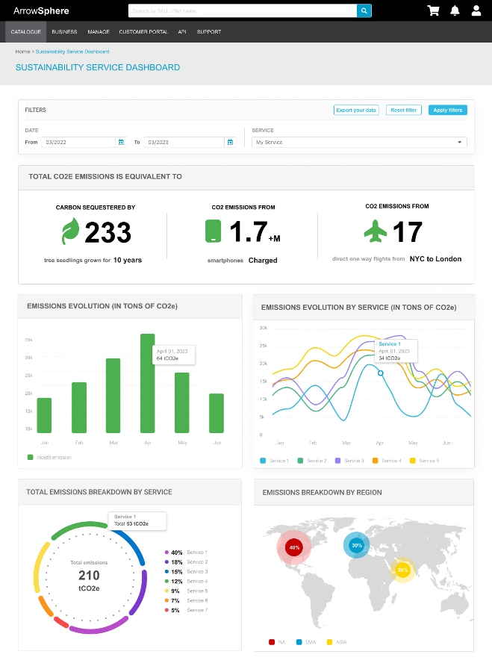The width and height of the screenshot is (492, 672).
Task: Open the To date calendar picker
Action: tap(230, 142)
